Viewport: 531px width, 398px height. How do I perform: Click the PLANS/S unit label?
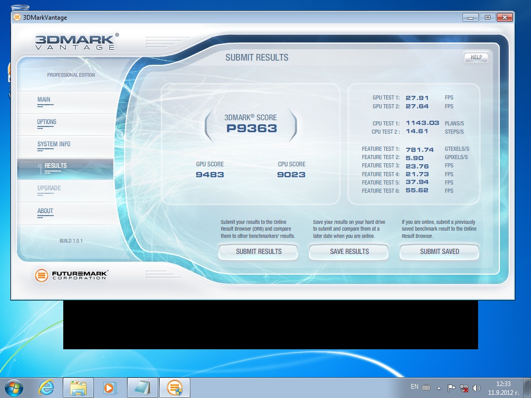tap(454, 123)
